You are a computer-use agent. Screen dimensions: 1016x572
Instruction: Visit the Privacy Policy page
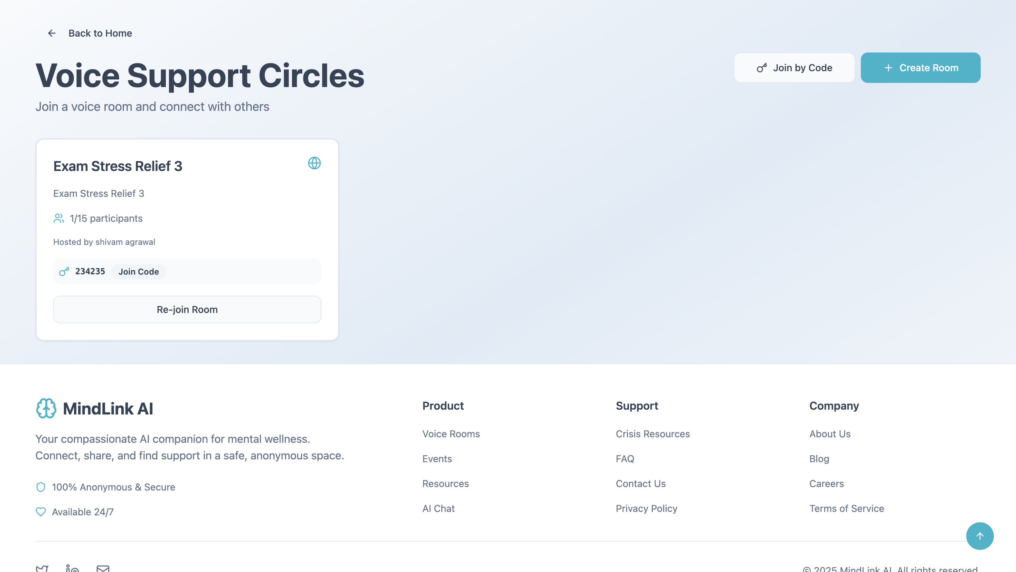click(647, 508)
